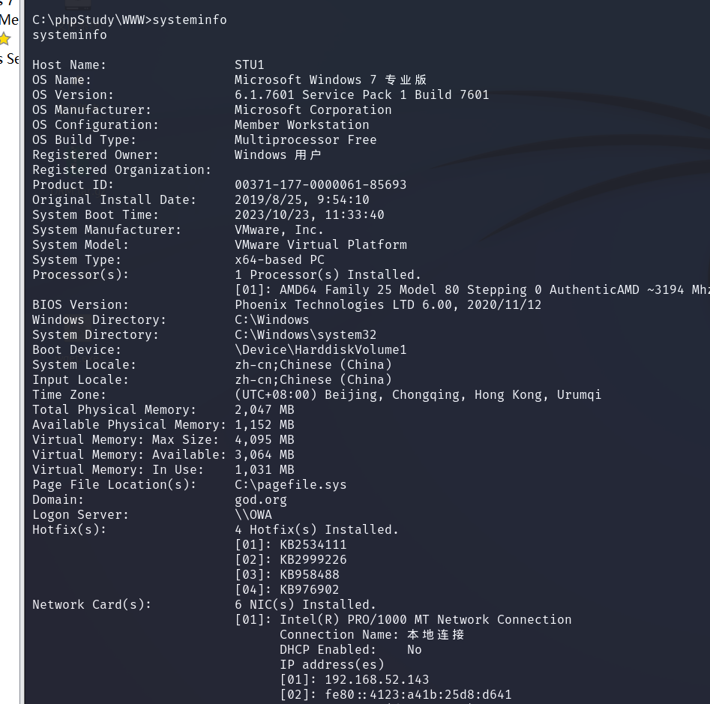Image resolution: width=710 pixels, height=704 pixels.
Task: Select product ID "00371-177-0000061-85693"
Action: pyautogui.click(x=321, y=184)
